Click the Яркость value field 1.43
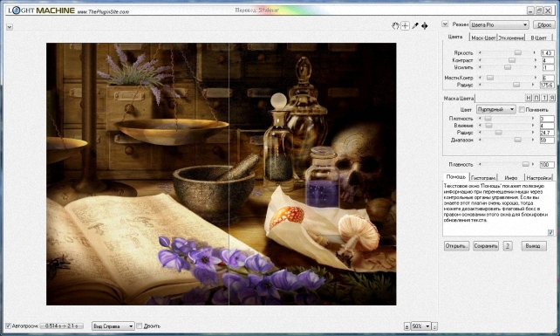 548,53
